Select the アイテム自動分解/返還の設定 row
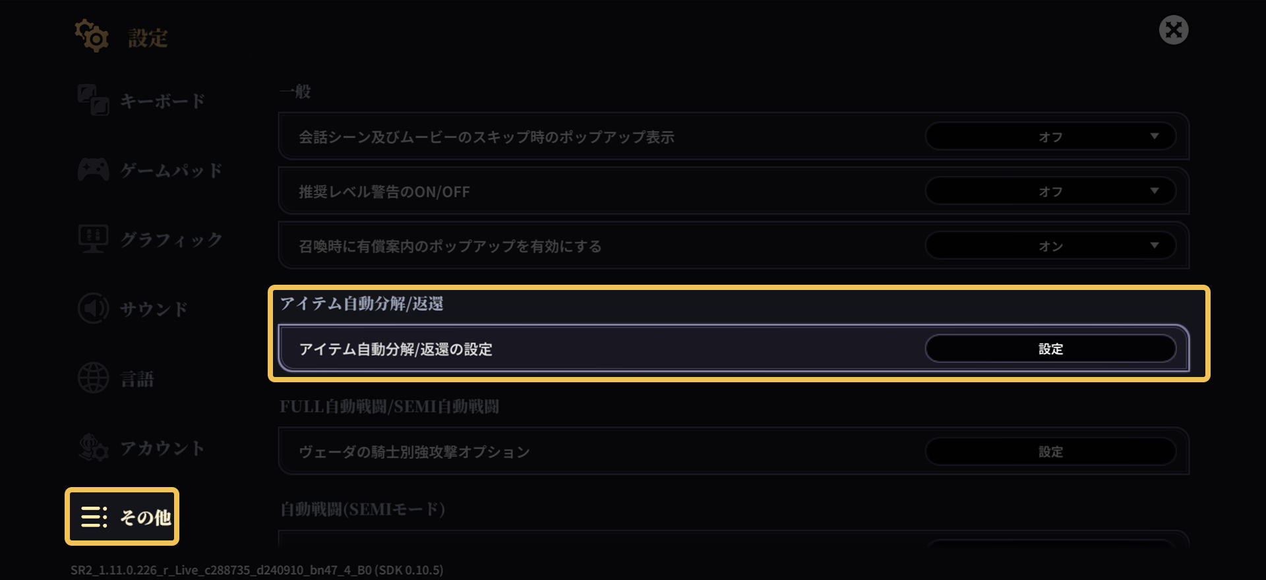The height and width of the screenshot is (580, 1266). (x=733, y=348)
